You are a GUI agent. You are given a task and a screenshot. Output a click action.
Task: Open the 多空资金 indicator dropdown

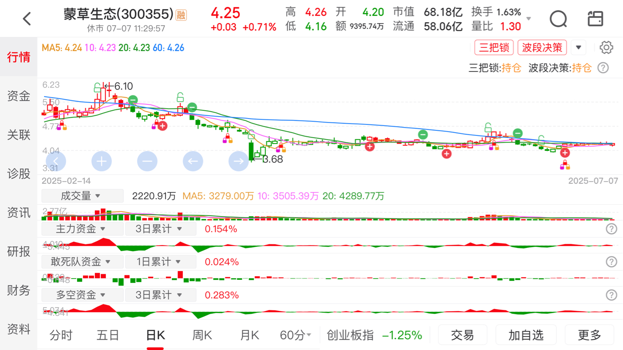click(x=83, y=295)
